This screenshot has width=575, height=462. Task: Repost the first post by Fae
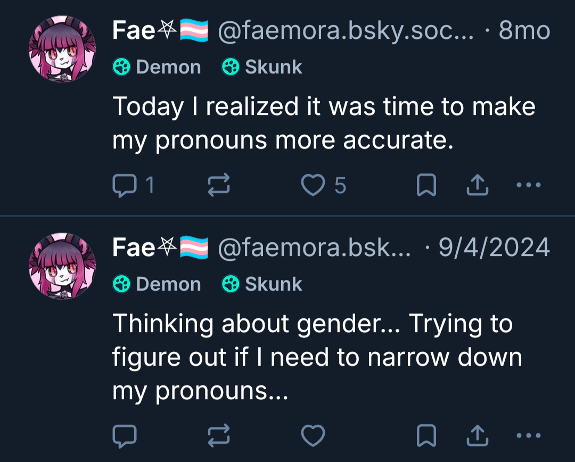coord(218,185)
